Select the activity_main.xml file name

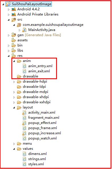(42, 112)
